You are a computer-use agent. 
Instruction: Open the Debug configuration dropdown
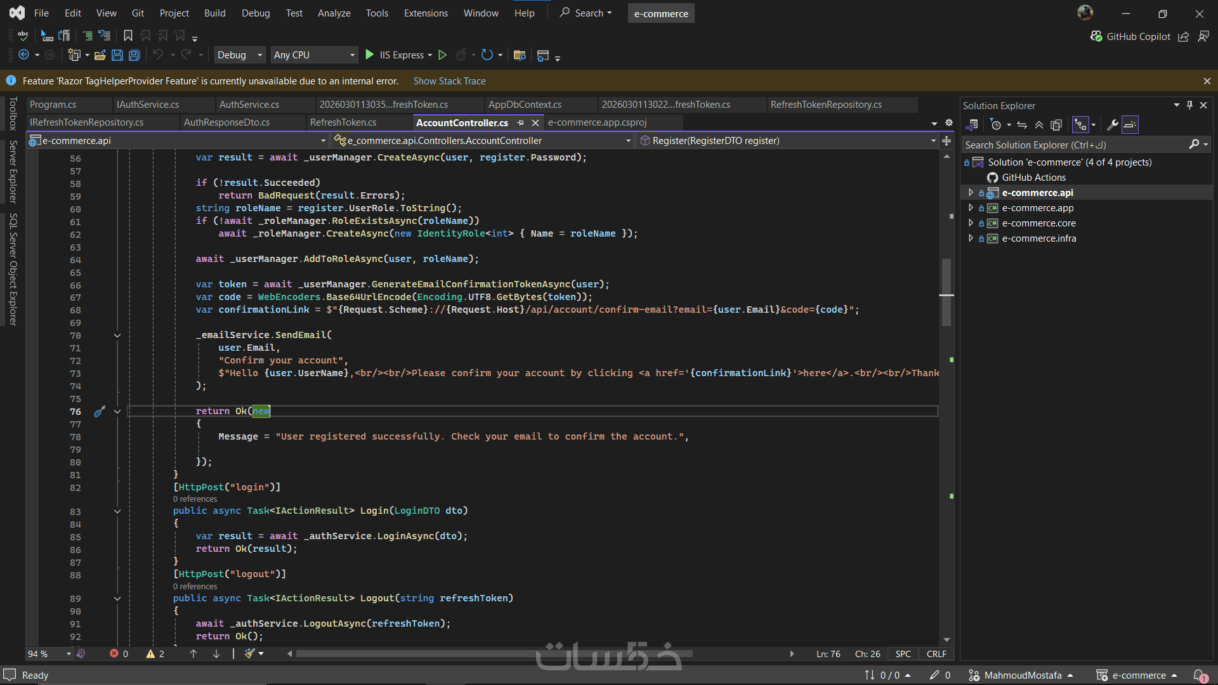tap(239, 55)
